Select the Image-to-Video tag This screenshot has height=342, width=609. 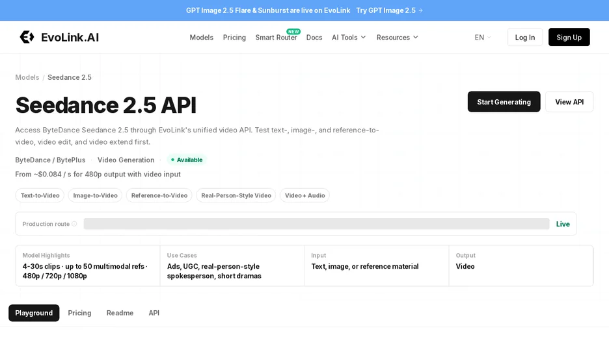tap(95, 195)
